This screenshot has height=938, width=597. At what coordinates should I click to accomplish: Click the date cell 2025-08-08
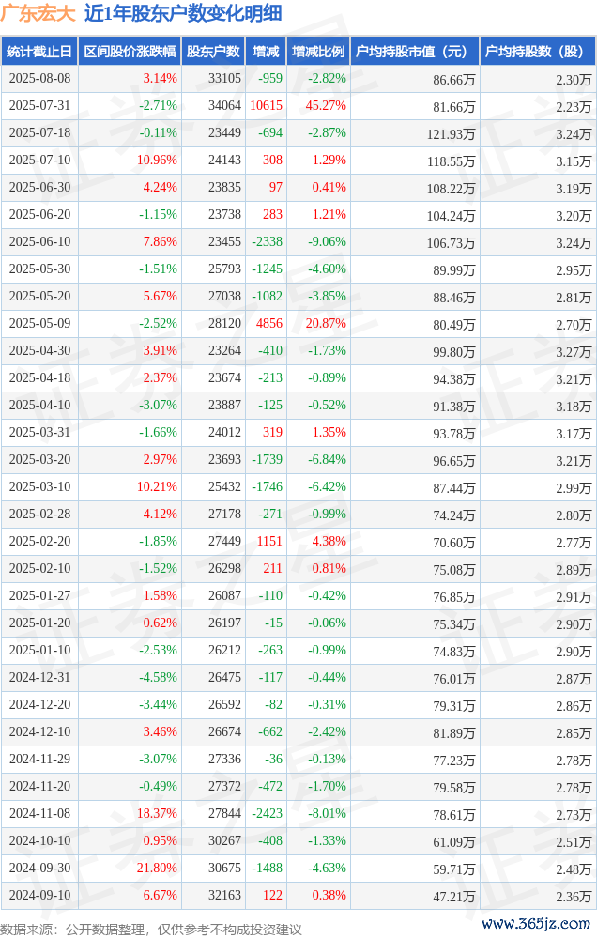pyautogui.click(x=39, y=78)
